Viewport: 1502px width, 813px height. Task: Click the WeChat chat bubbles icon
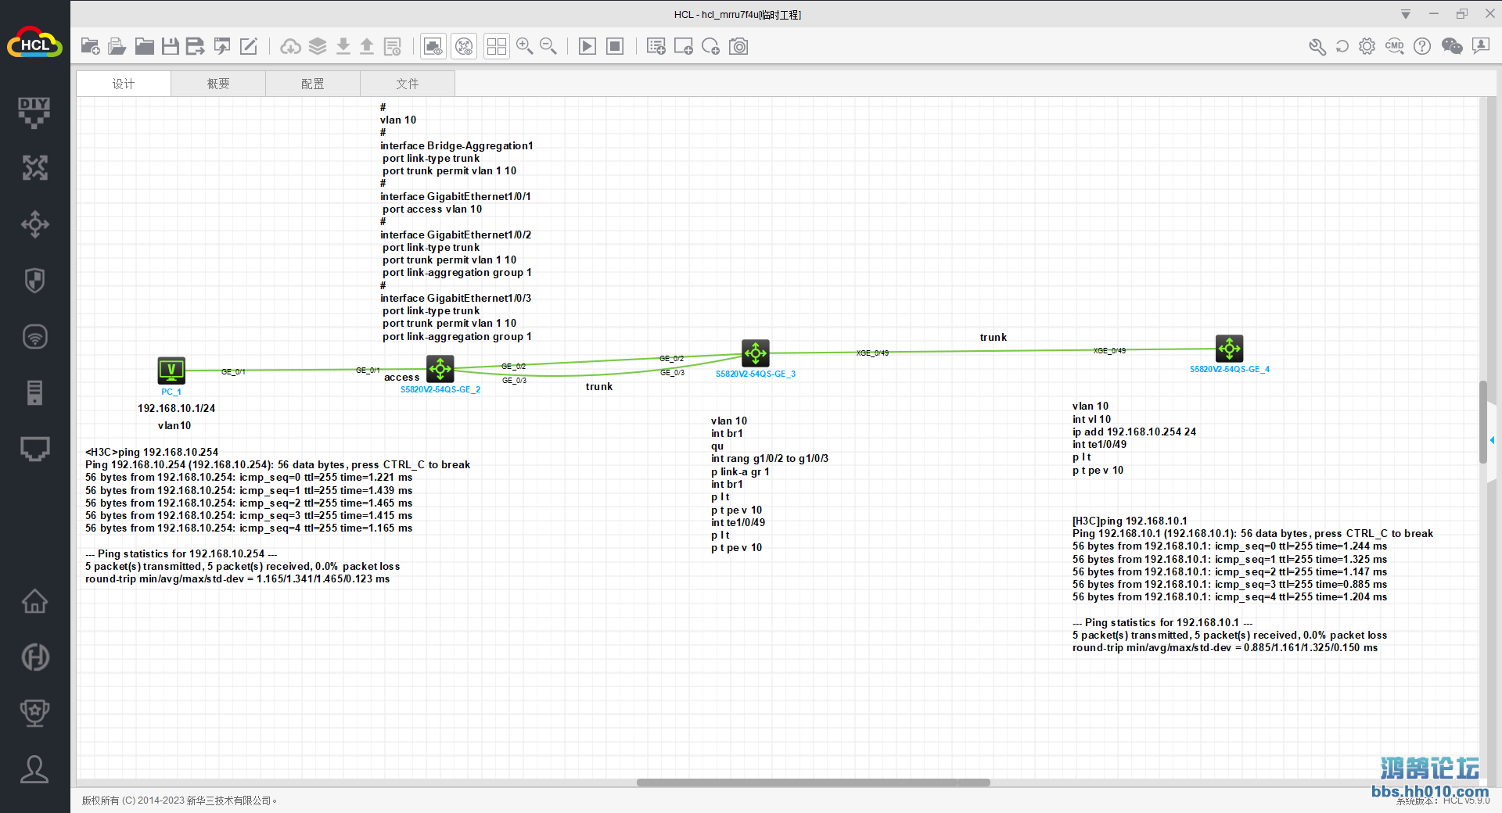tap(1452, 46)
